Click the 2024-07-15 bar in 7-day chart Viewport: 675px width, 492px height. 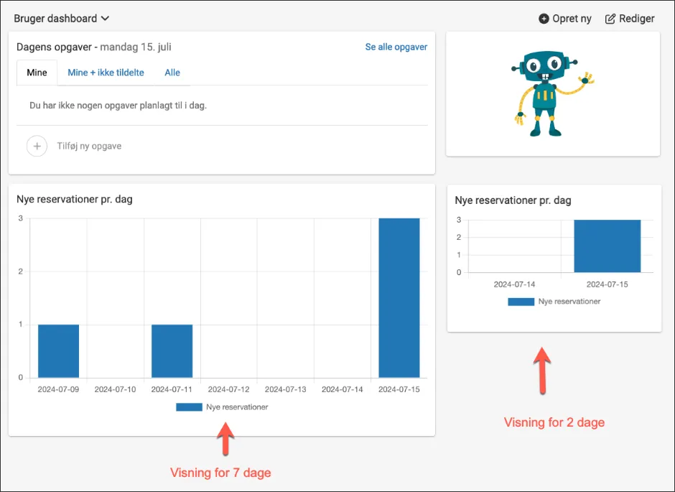pyautogui.click(x=399, y=298)
